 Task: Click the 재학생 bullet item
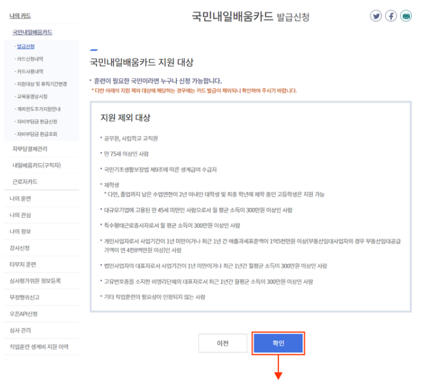112,185
